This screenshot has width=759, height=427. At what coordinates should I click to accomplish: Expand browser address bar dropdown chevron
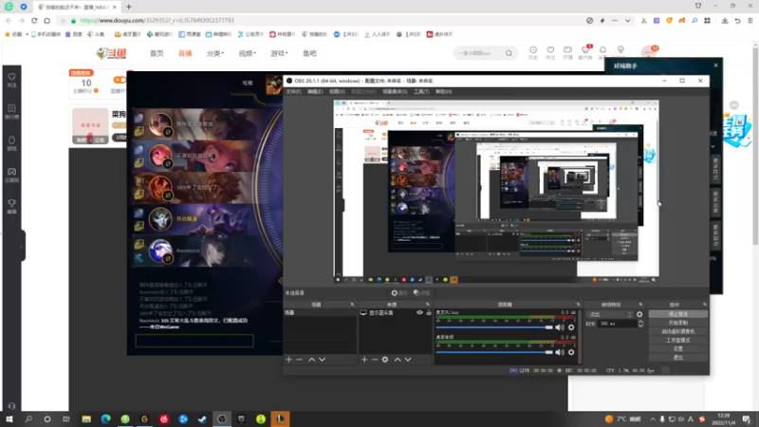[x=627, y=21]
